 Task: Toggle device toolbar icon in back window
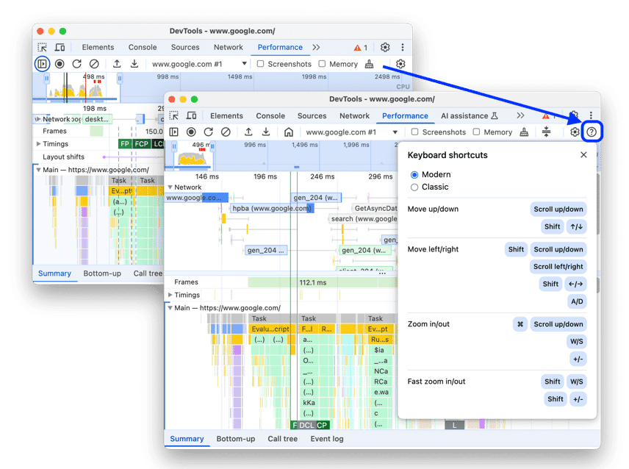pos(60,47)
